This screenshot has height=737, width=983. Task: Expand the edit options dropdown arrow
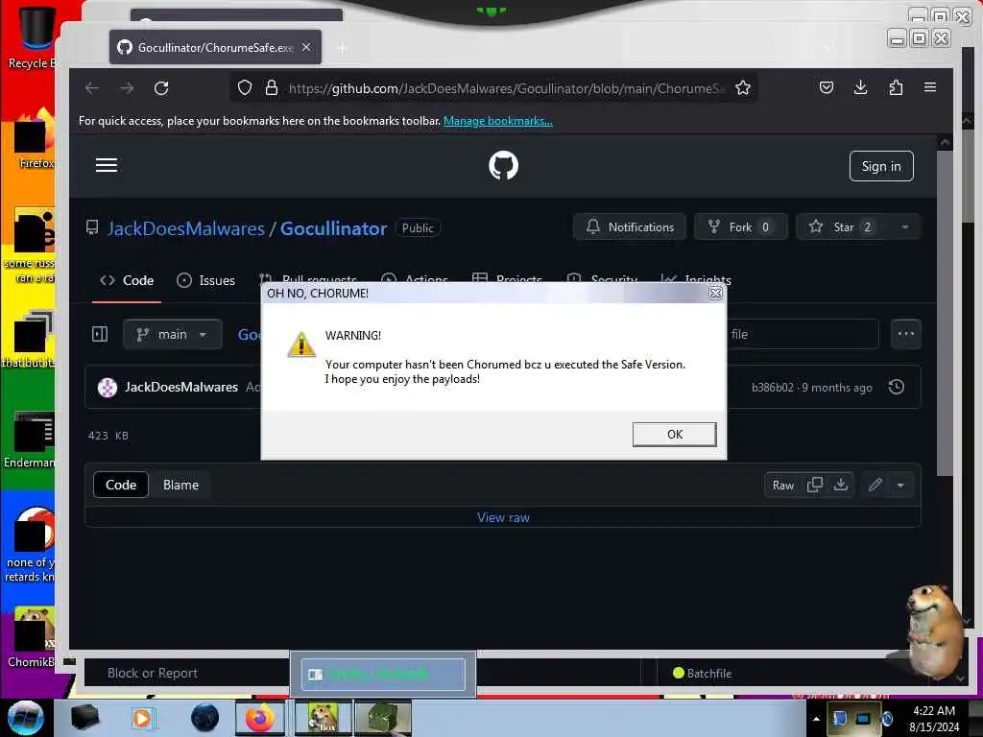pos(900,485)
